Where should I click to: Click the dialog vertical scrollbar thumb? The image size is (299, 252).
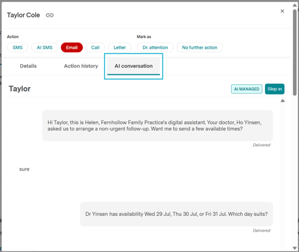tap(295, 52)
